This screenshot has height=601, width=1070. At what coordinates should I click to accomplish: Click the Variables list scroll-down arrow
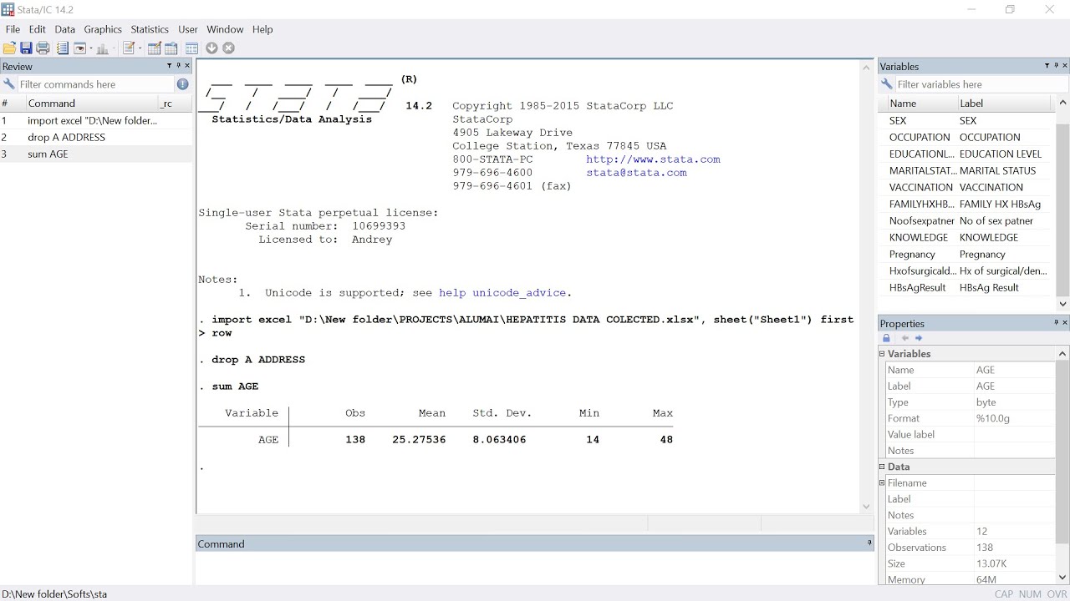point(1062,304)
